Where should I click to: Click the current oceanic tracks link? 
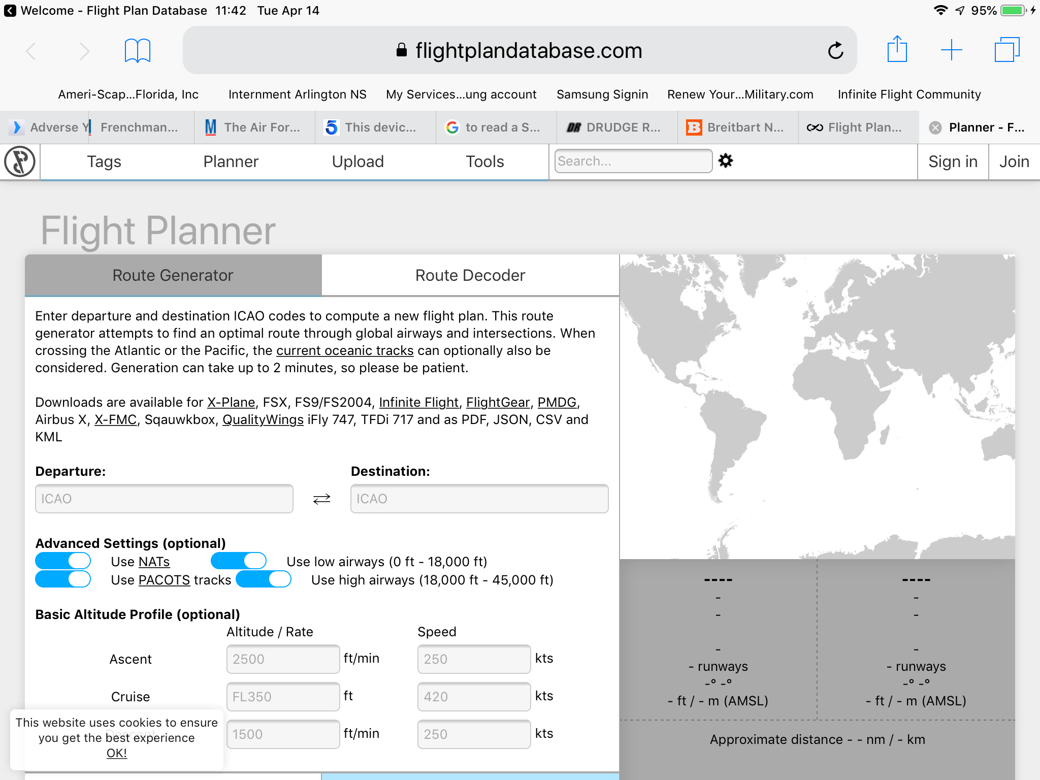(345, 350)
